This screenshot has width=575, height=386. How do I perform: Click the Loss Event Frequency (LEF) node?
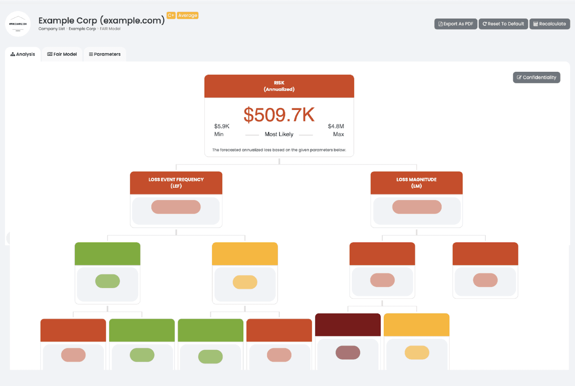click(x=176, y=183)
